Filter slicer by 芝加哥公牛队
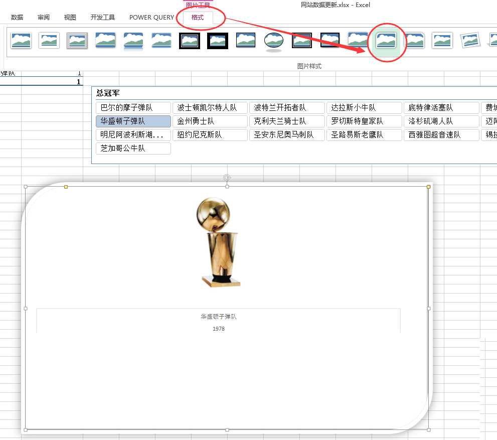497x440 pixels. pos(133,149)
